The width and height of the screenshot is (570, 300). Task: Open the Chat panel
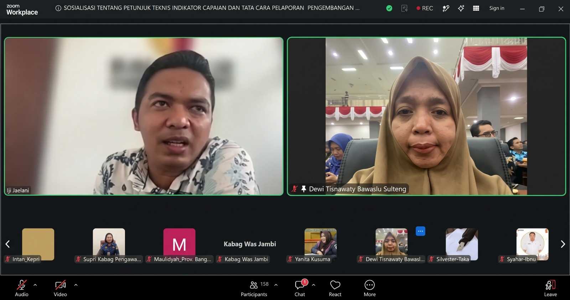300,289
